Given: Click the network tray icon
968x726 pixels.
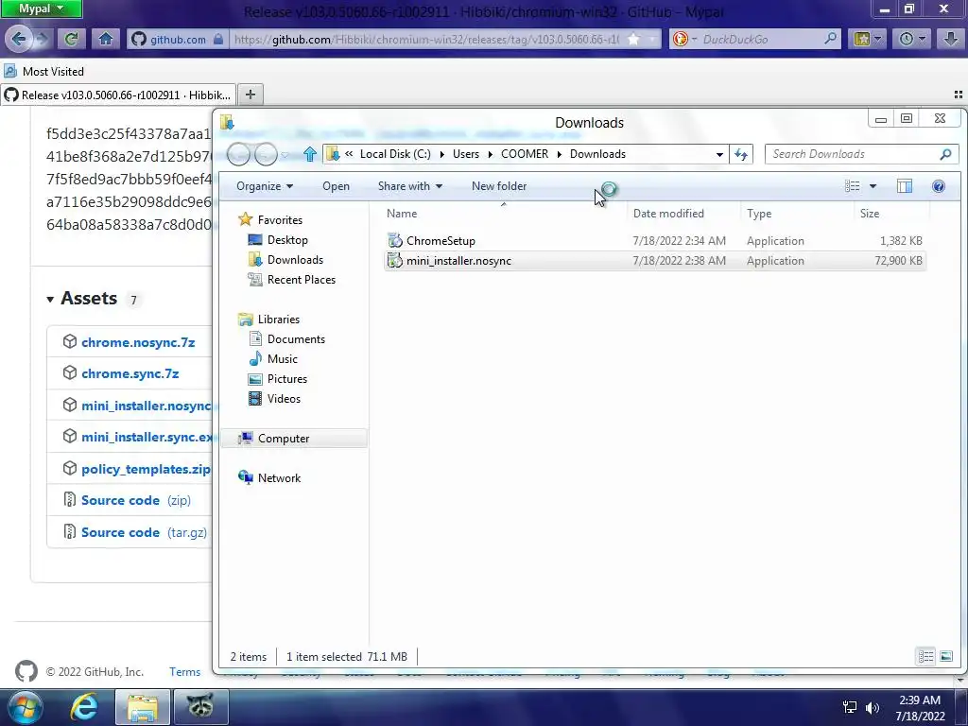Looking at the screenshot, I should click(x=850, y=708).
